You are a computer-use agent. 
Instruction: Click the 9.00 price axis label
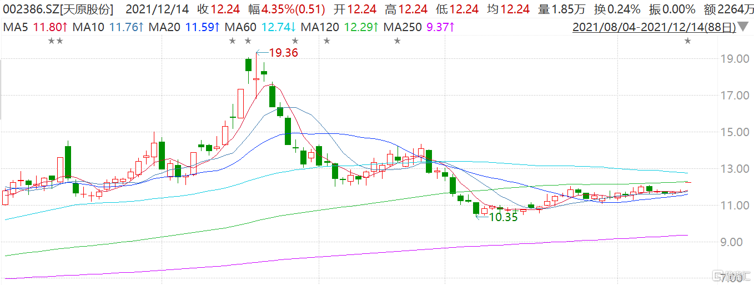click(731, 242)
